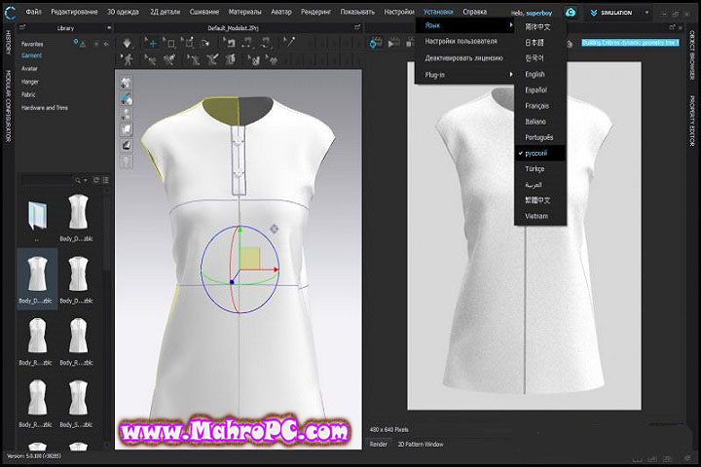Click the red X-axis gizmo arrow

[275, 269]
